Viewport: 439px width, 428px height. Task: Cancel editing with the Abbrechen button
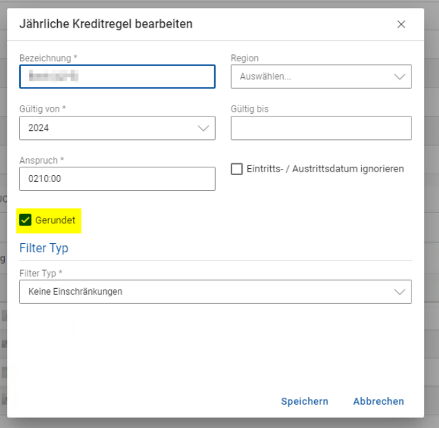378,401
